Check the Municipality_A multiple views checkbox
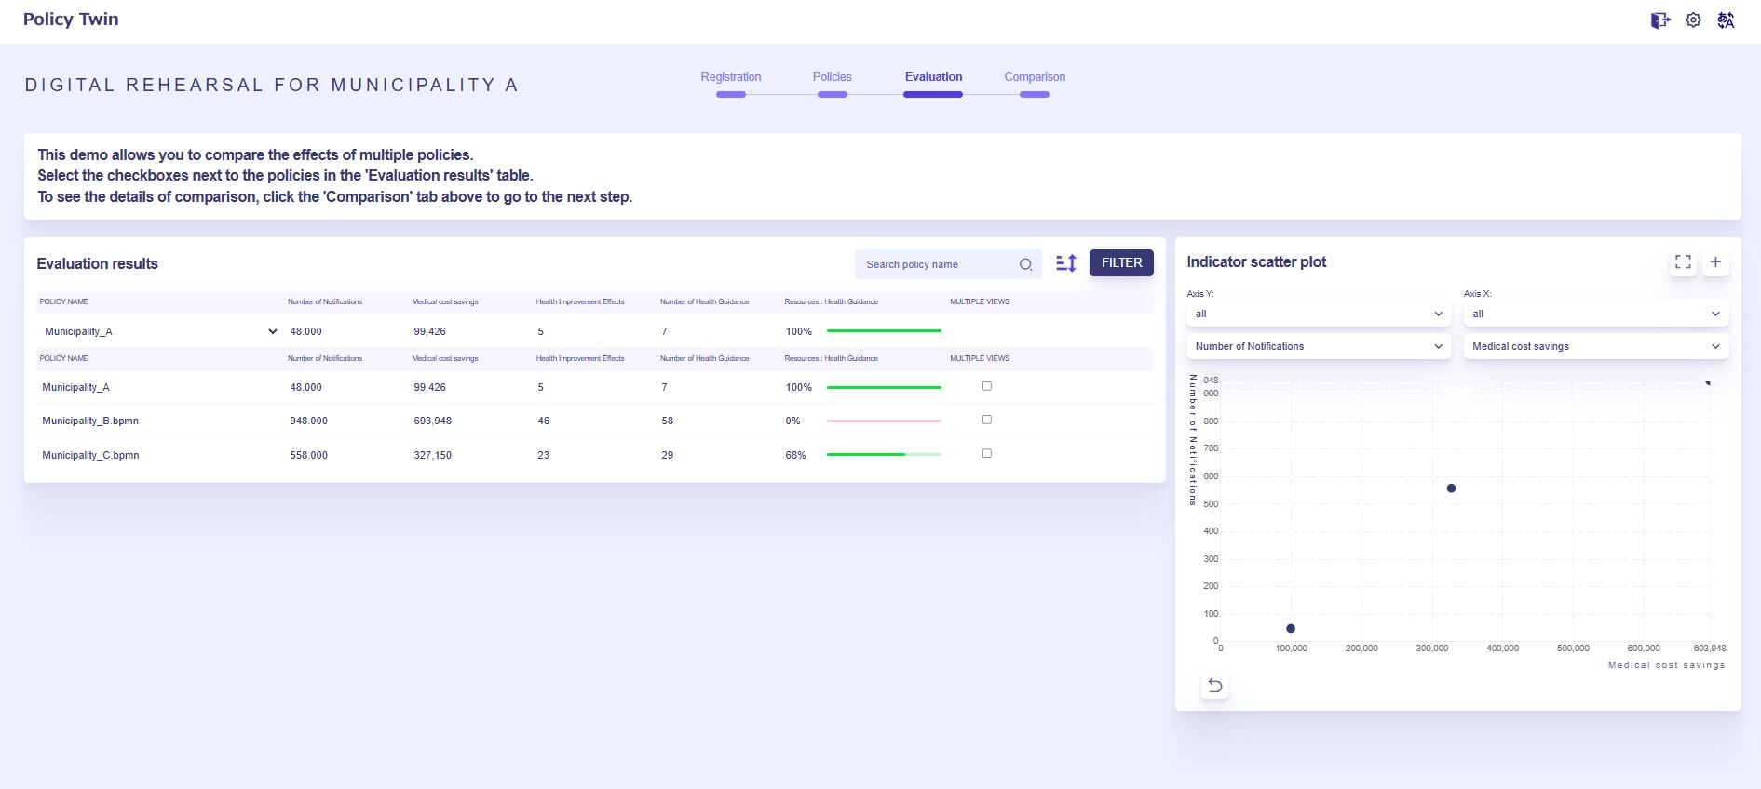1761x789 pixels. coord(987,386)
